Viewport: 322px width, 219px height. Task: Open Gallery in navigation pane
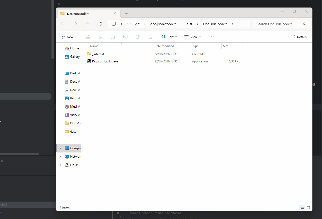[73, 57]
